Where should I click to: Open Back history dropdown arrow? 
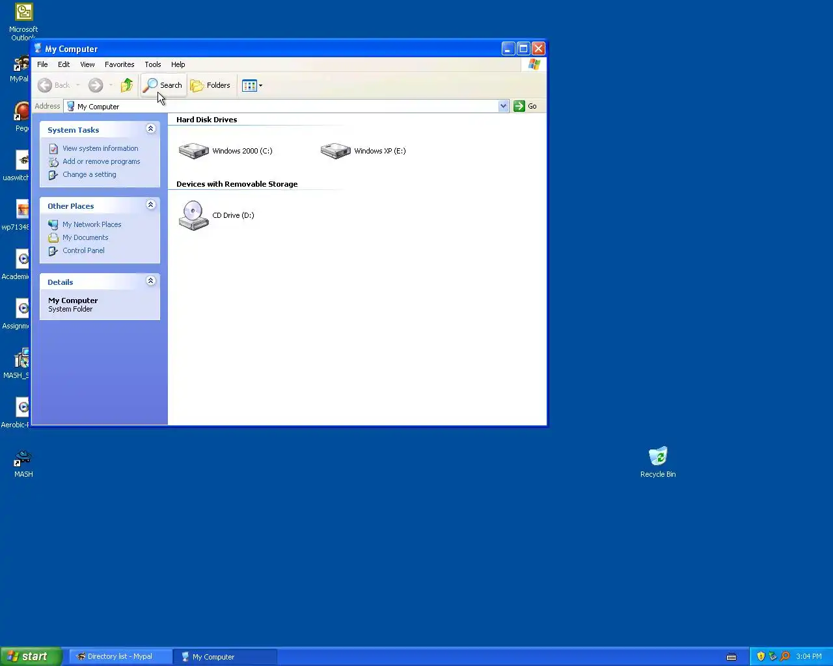click(77, 85)
